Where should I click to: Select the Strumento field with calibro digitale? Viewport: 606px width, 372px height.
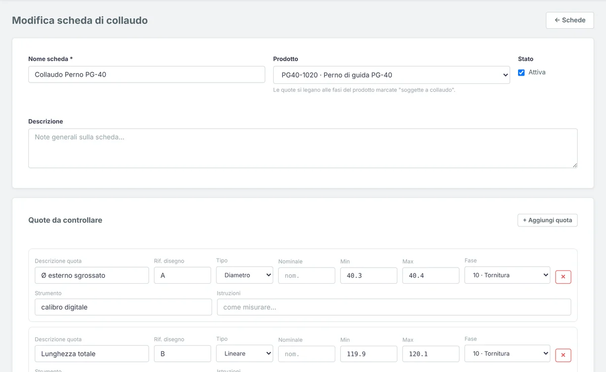(123, 307)
